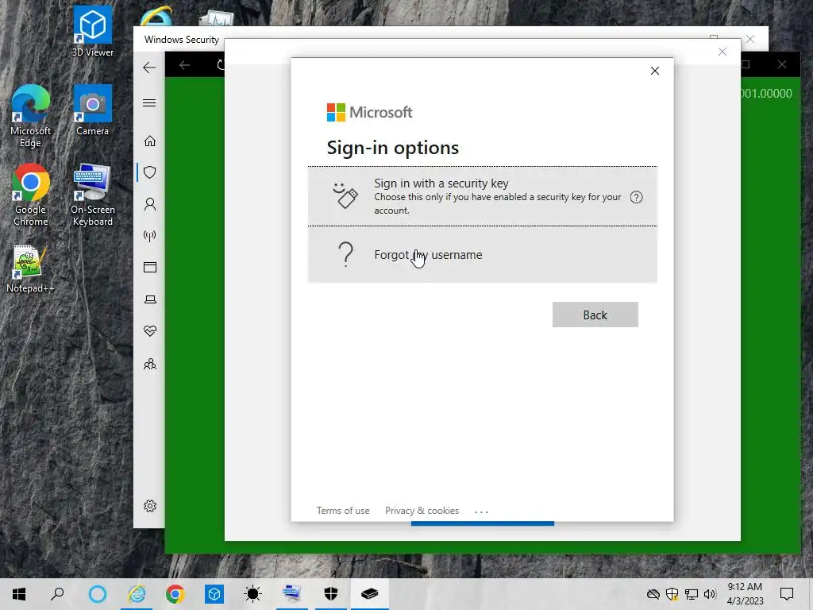
Task: Click the security key help question icon
Action: (x=636, y=197)
